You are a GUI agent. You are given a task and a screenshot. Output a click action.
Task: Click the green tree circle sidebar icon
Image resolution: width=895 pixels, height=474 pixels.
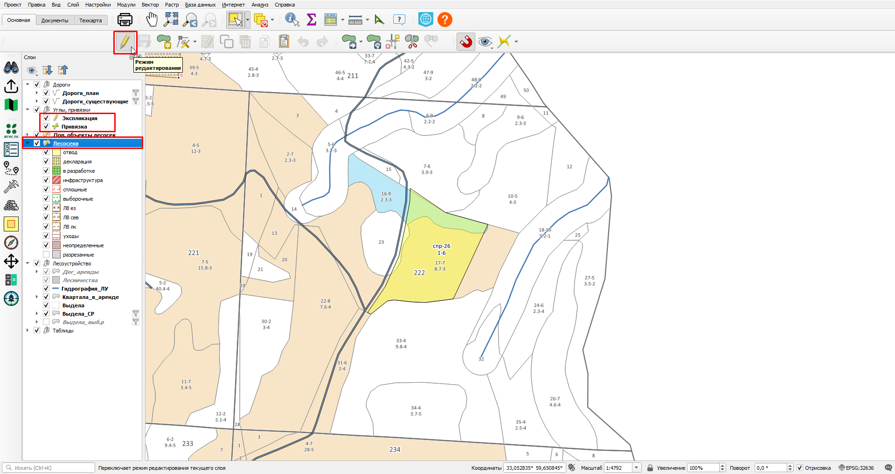coord(11,298)
